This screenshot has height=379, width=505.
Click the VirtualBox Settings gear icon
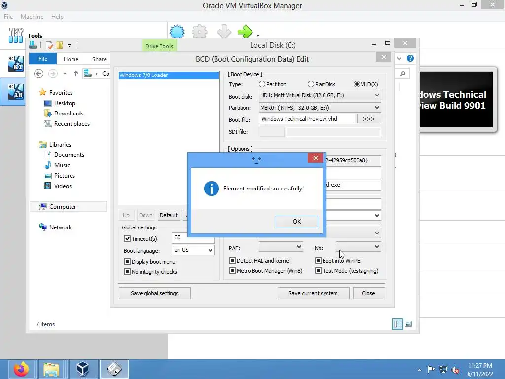click(200, 32)
